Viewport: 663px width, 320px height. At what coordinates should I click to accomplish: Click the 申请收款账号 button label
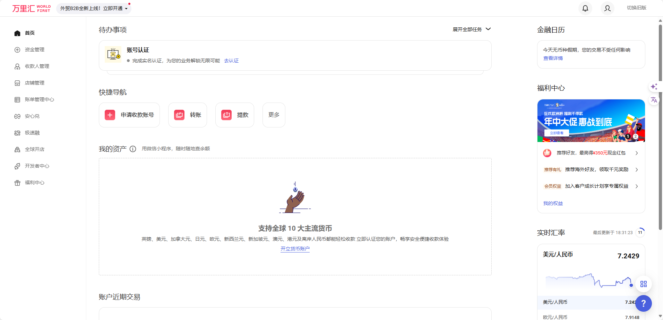coord(137,115)
